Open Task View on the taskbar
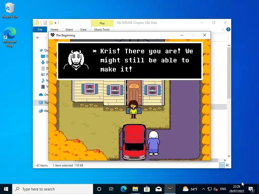 tap(111, 189)
